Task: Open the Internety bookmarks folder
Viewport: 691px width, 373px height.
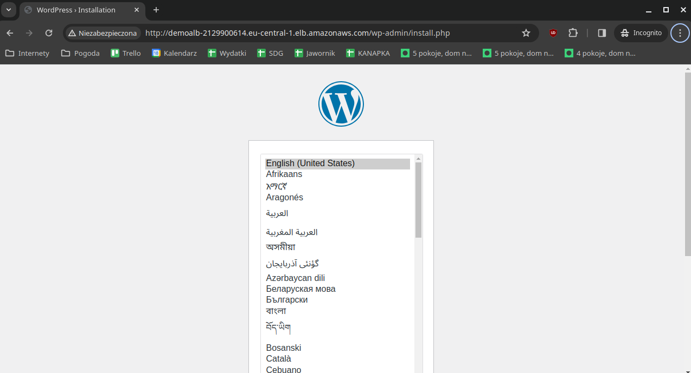Action: (27, 53)
